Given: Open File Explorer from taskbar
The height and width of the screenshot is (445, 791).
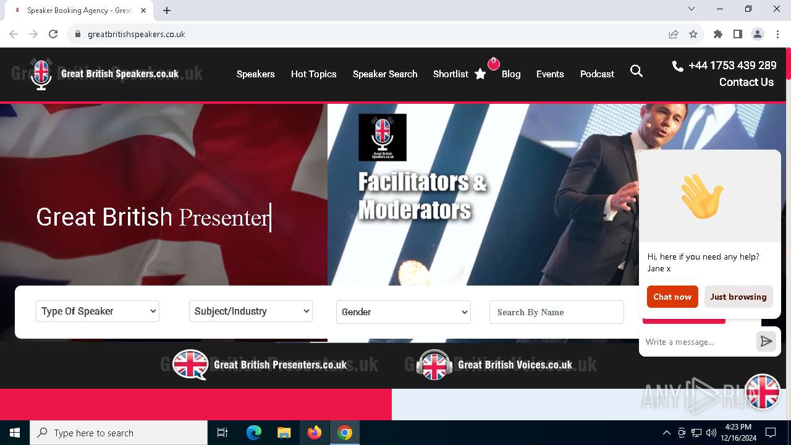Looking at the screenshot, I should (284, 433).
